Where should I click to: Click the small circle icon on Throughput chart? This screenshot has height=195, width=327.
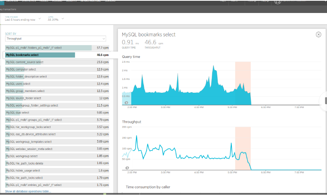127,168
